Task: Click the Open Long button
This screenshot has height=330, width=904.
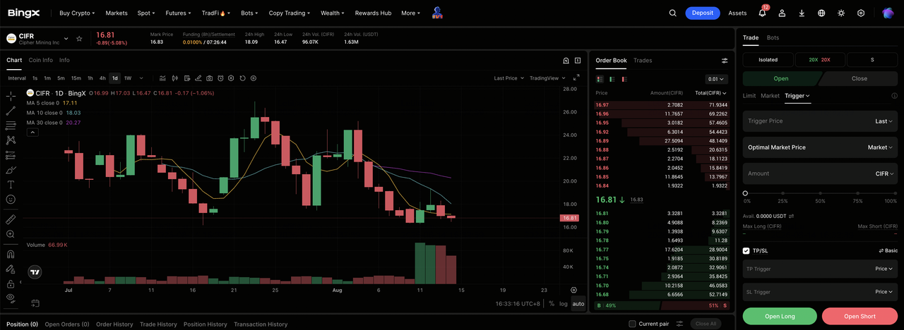Action: tap(780, 316)
